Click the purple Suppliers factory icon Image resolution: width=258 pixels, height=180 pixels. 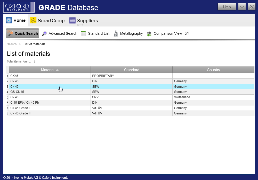click(x=72, y=20)
